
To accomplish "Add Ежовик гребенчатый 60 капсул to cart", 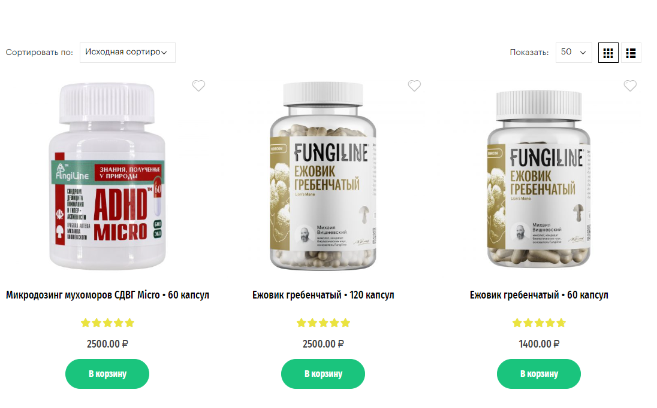I will 539,374.
